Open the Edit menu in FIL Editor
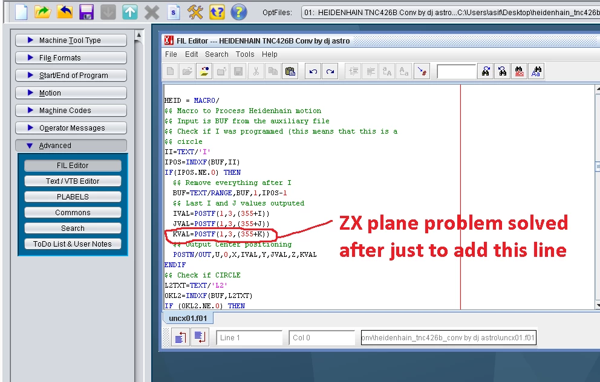The height and width of the screenshot is (382, 600). (x=191, y=54)
